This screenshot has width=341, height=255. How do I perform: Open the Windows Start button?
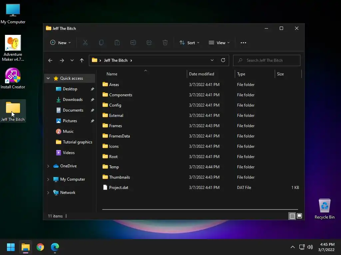tap(11, 247)
